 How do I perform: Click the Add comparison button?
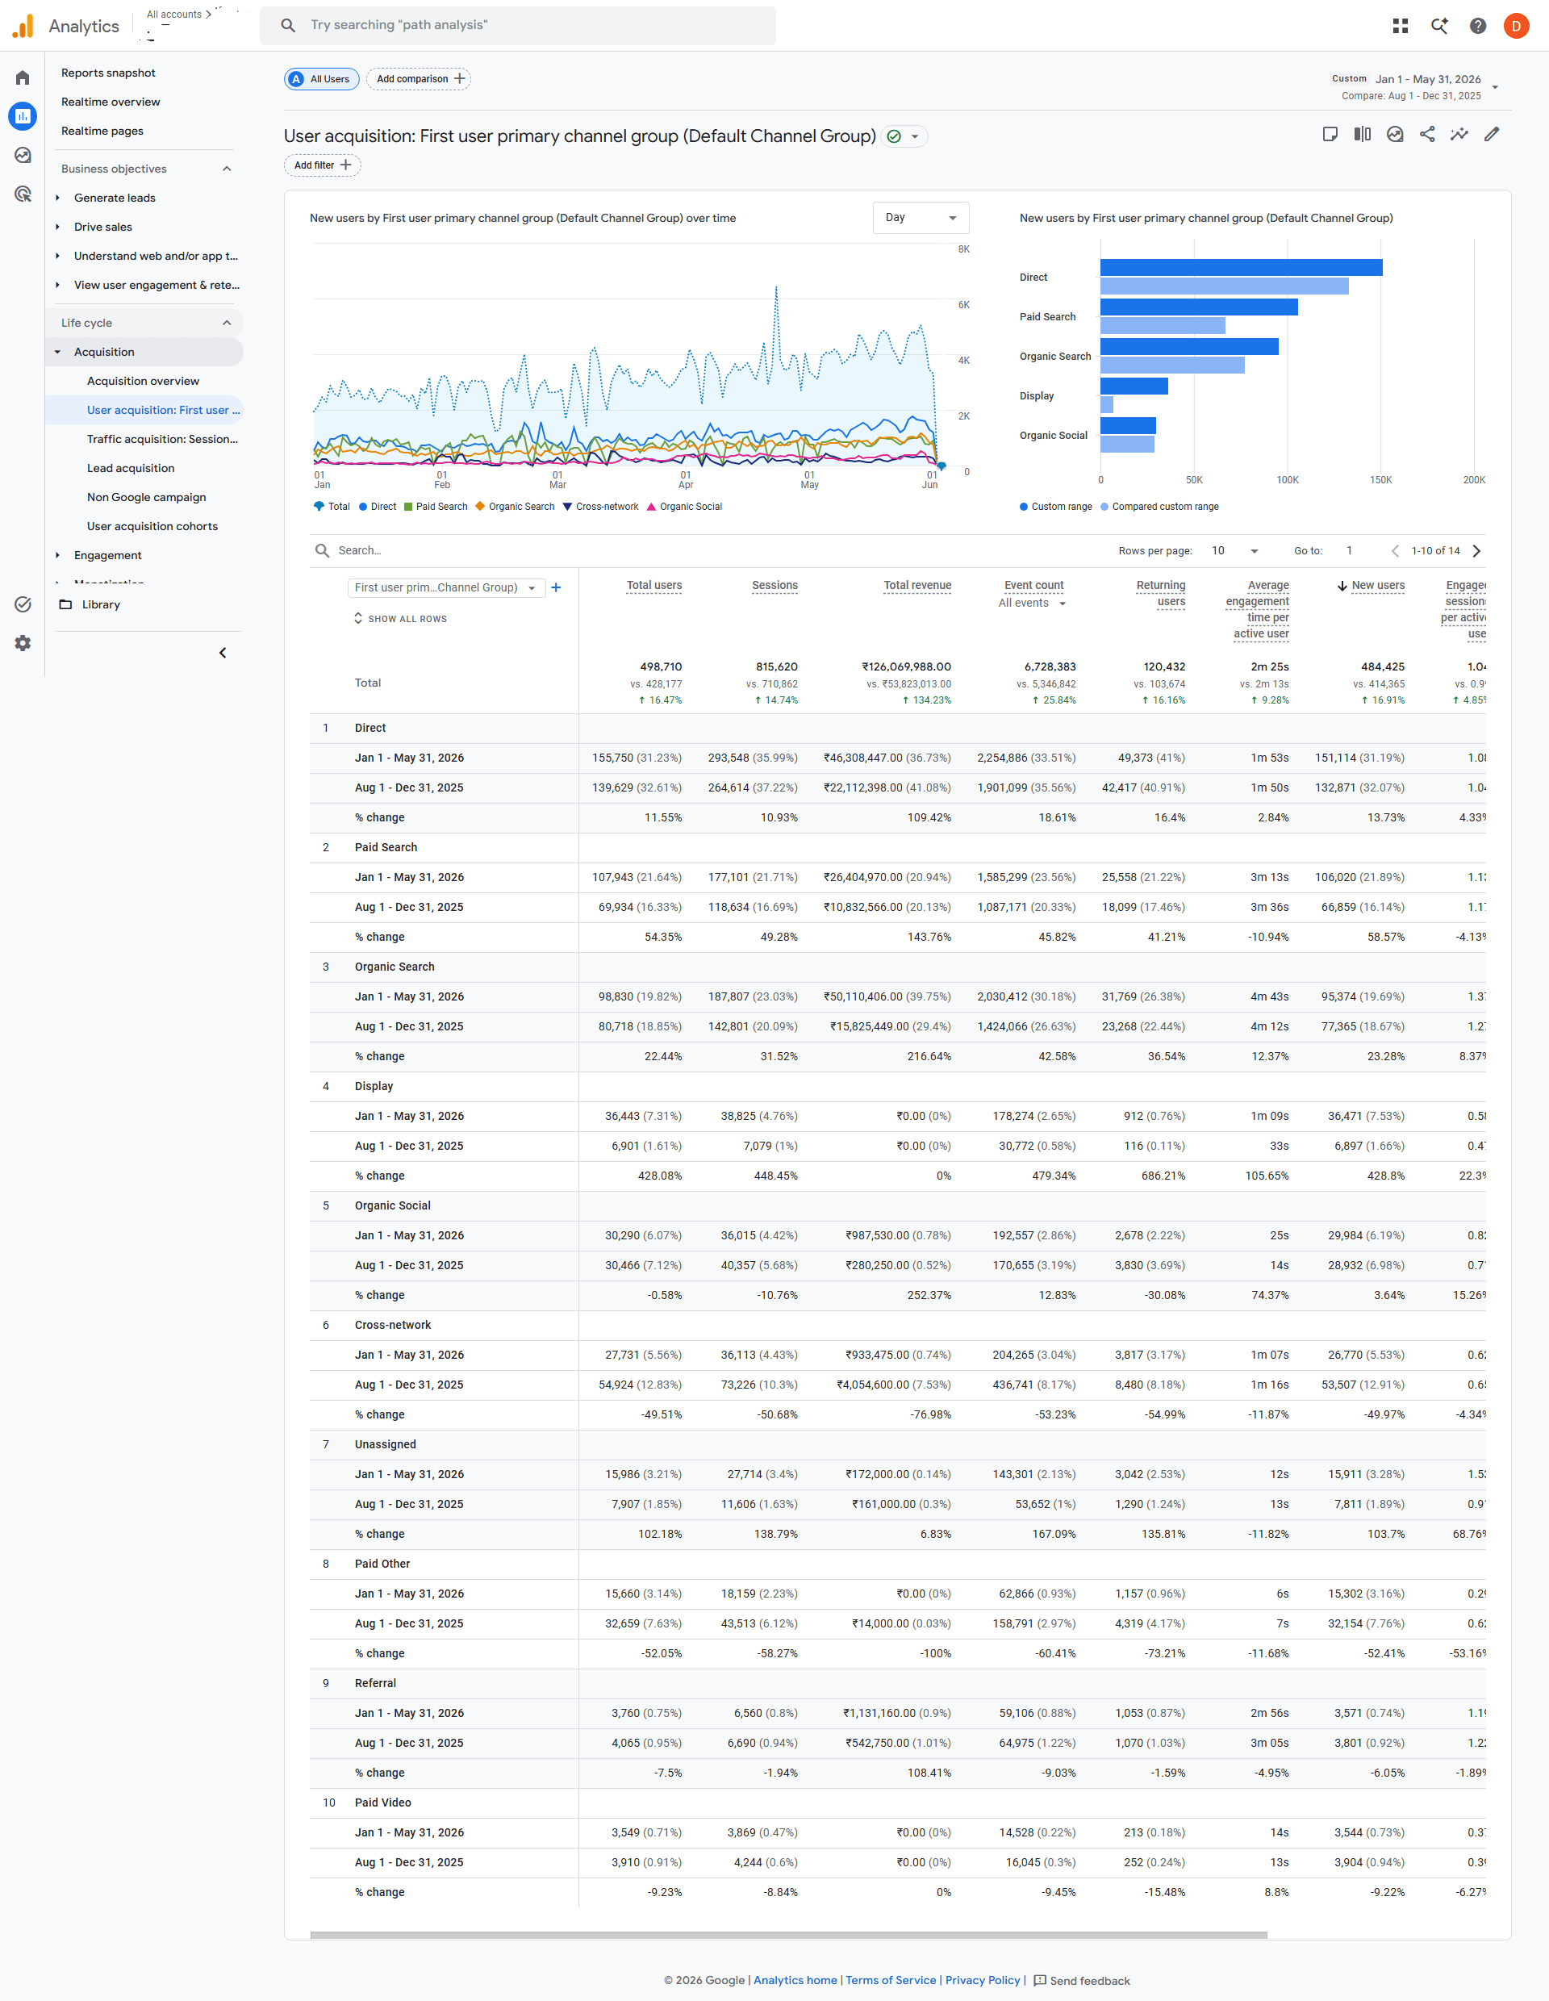[x=419, y=79]
